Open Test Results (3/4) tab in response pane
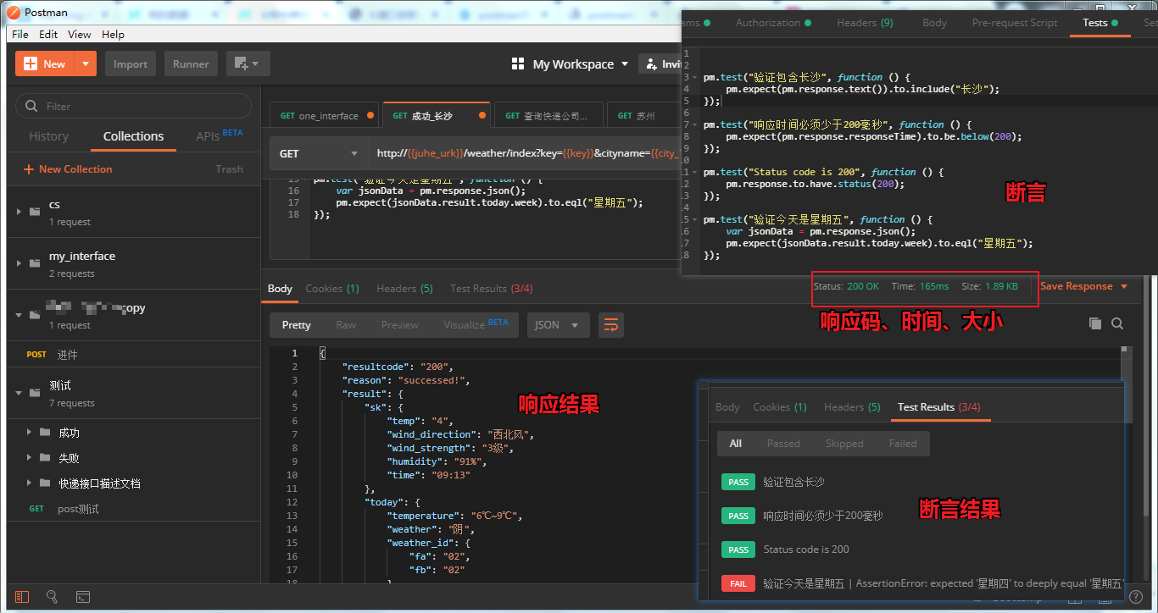Screen dimensions: 1158x613 tap(491, 289)
